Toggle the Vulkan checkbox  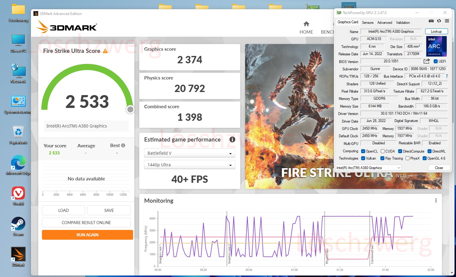coord(363,158)
